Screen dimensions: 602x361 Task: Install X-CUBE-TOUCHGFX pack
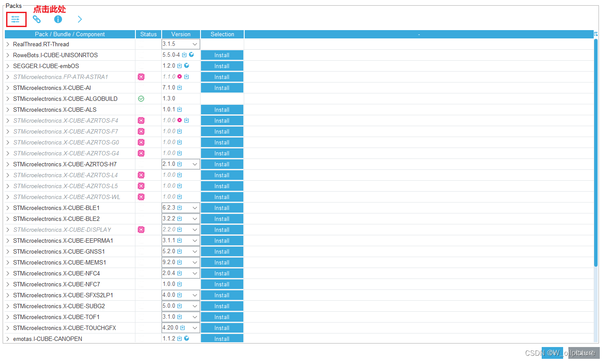[x=222, y=328]
